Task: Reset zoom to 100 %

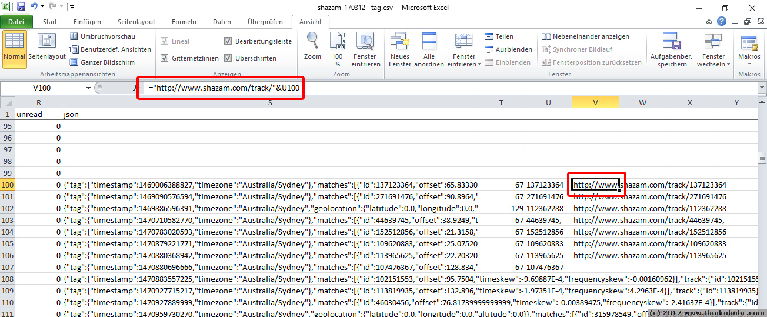Action: click(337, 49)
